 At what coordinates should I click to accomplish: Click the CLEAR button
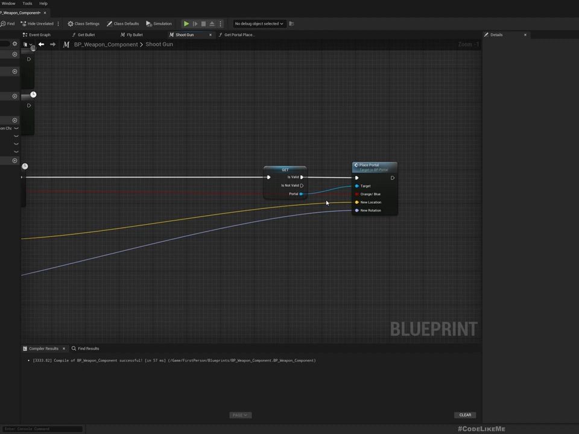465,415
